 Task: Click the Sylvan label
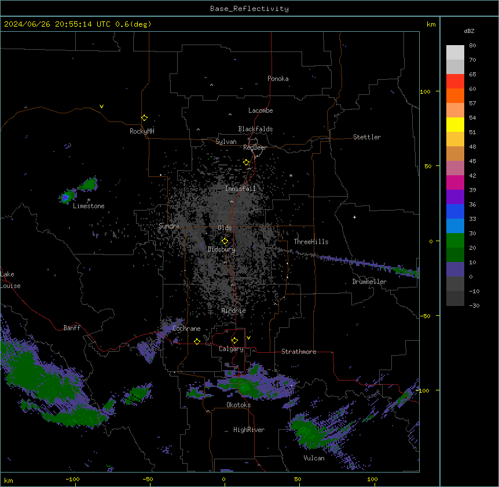point(226,142)
